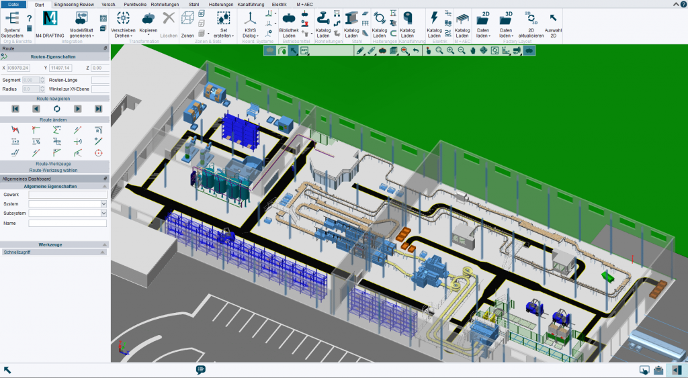Switch to Engineering Review tab
Image resolution: width=688 pixels, height=378 pixels.
click(74, 5)
